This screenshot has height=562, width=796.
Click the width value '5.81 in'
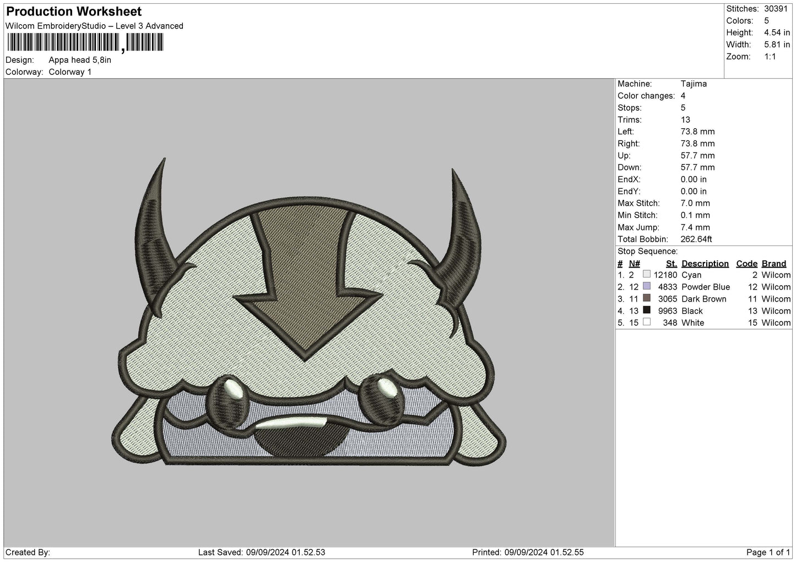click(x=777, y=45)
